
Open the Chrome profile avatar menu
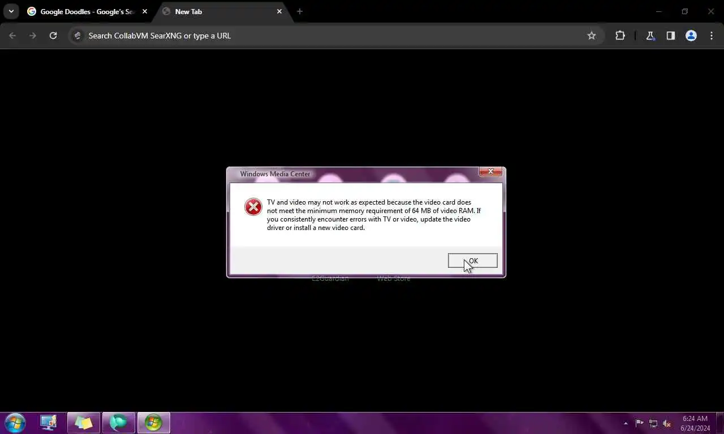[x=691, y=36]
